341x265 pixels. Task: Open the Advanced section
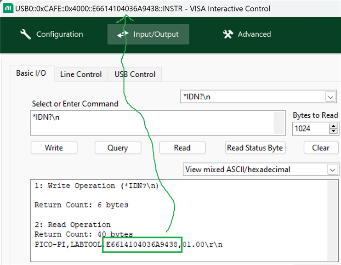click(x=247, y=34)
